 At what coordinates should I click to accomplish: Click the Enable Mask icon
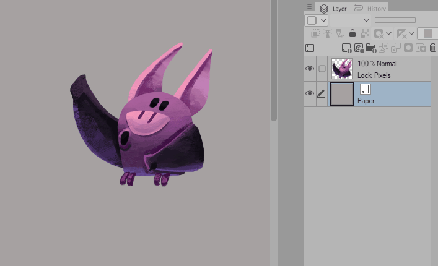pyautogui.click(x=379, y=34)
